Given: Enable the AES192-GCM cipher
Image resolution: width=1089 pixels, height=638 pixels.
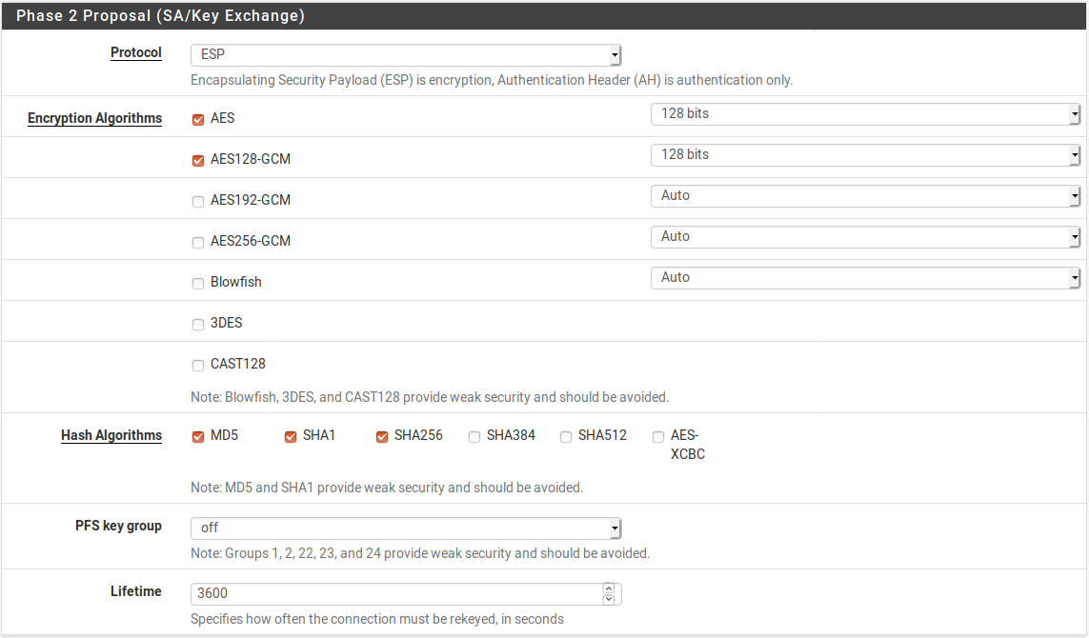Looking at the screenshot, I should 197,201.
